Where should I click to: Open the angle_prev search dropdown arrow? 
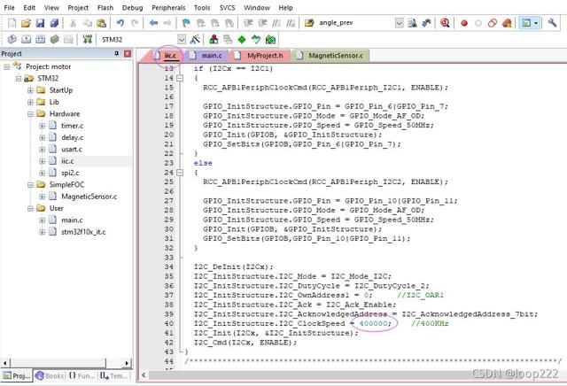[x=399, y=23]
